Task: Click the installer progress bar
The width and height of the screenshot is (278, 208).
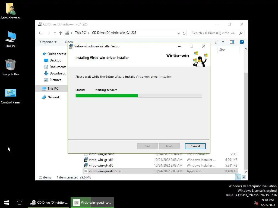Action: 139,96
